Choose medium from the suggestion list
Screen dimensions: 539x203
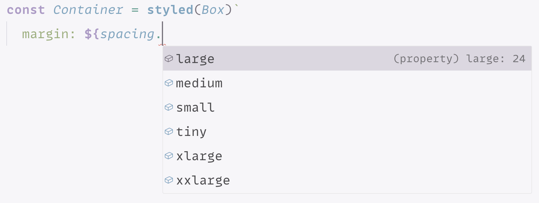click(199, 83)
